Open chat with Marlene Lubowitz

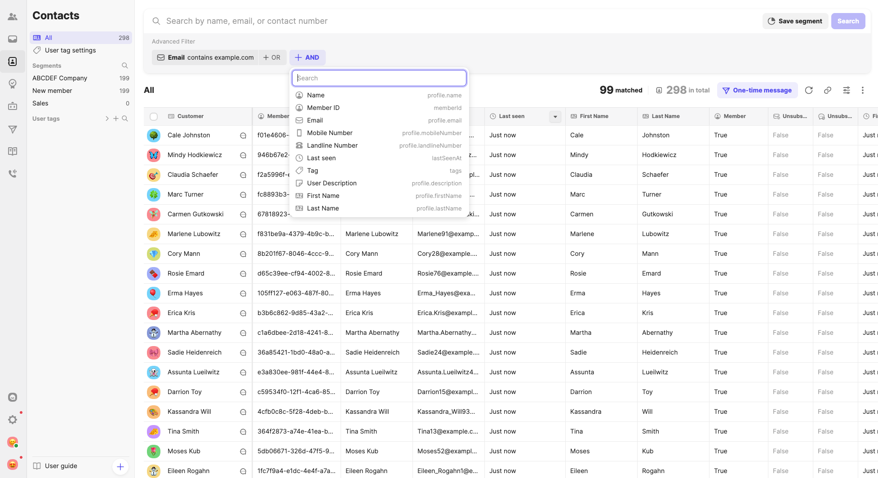(x=243, y=234)
